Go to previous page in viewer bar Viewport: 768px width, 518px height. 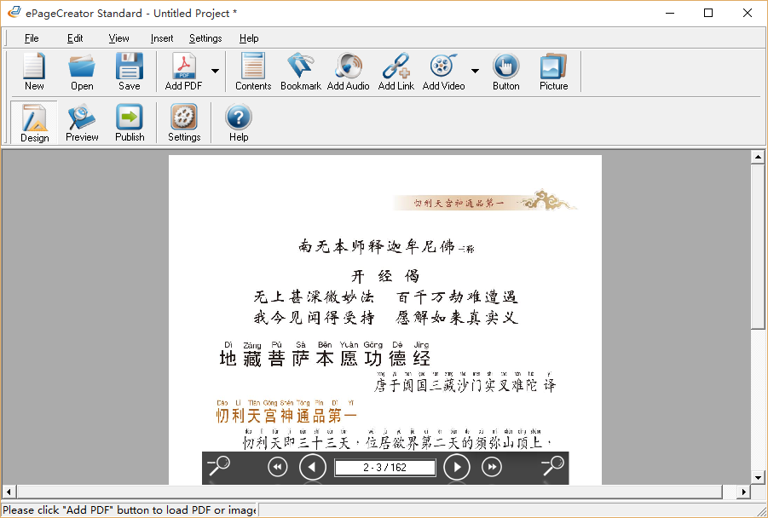[313, 467]
